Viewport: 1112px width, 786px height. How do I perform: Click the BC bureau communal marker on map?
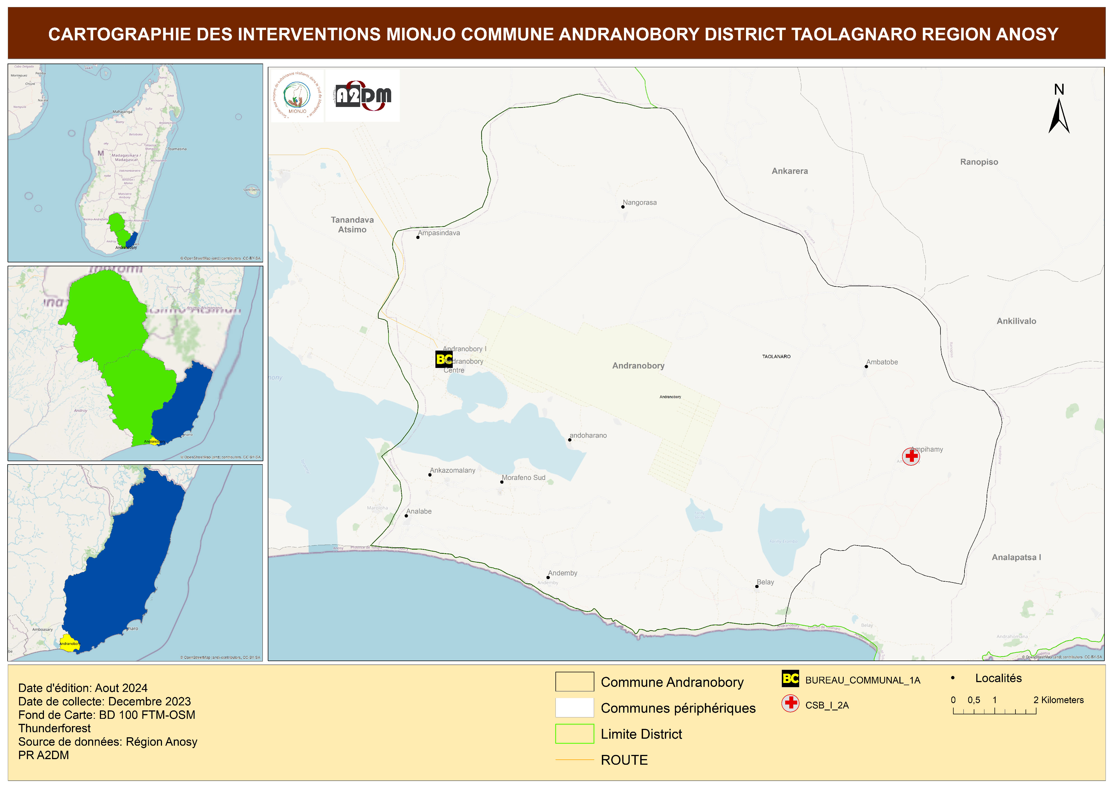click(444, 359)
